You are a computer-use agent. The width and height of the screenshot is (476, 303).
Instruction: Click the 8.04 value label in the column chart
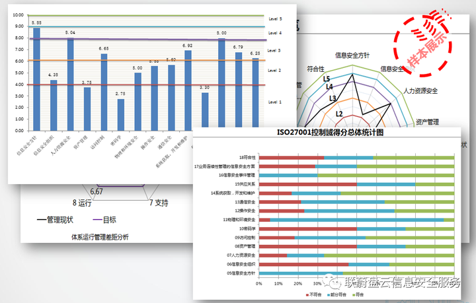70,32
